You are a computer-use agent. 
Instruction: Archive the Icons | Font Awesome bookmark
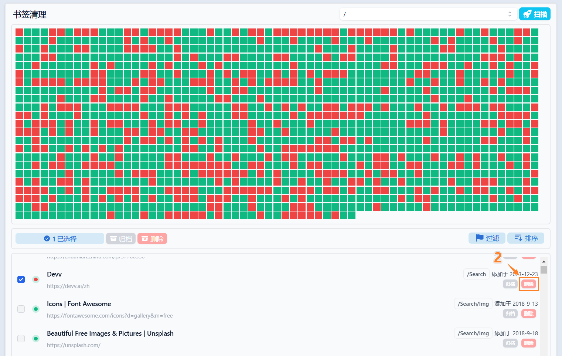pyautogui.click(x=510, y=313)
